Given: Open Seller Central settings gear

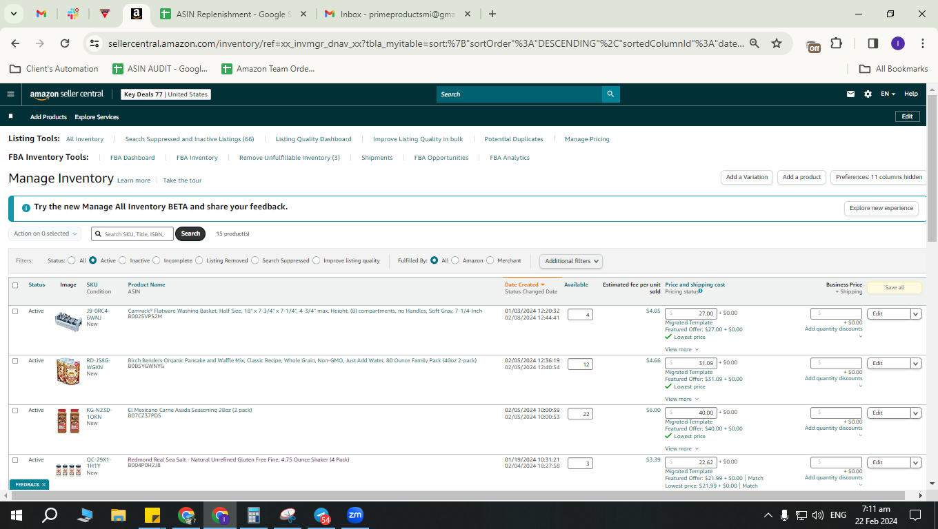Looking at the screenshot, I should tap(868, 94).
